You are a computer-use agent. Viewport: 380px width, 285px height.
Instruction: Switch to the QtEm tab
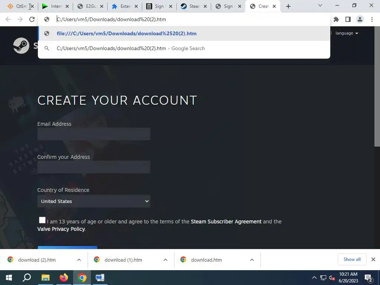[17, 7]
